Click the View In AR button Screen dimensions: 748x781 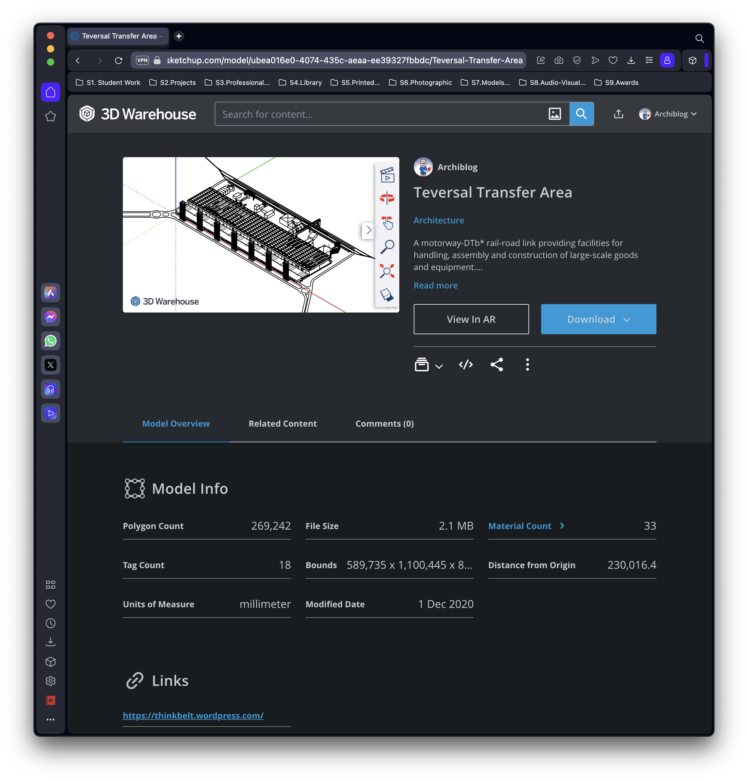coord(471,319)
